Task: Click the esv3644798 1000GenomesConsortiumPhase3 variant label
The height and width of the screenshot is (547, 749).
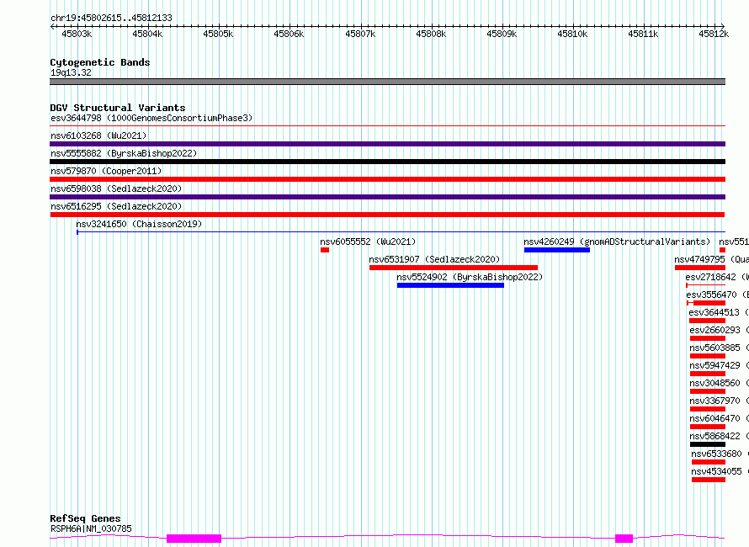Action: pyautogui.click(x=151, y=118)
